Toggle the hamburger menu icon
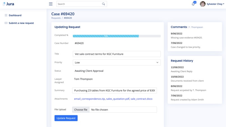Image resolution: width=226 pixels, height=127 pixels. [x=50, y=4]
